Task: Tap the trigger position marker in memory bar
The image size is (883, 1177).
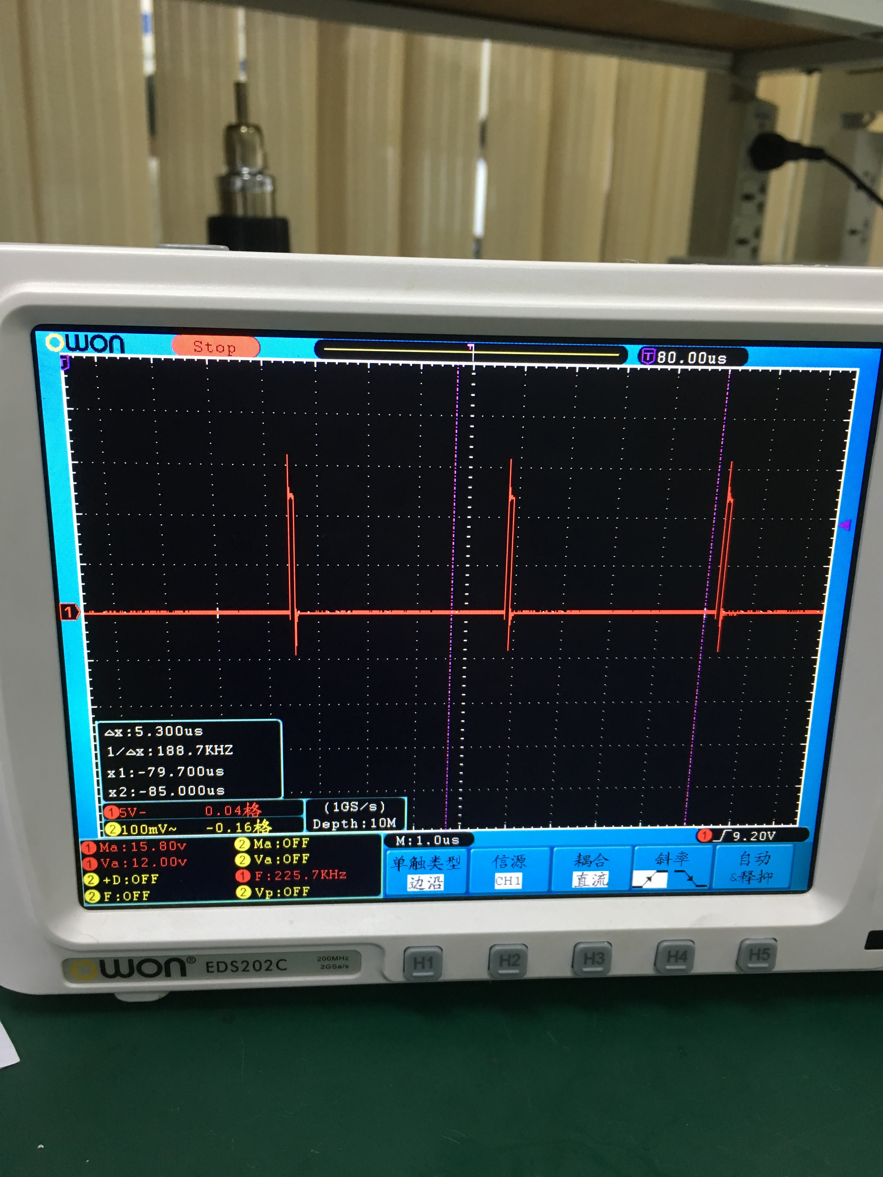Action: [471, 347]
